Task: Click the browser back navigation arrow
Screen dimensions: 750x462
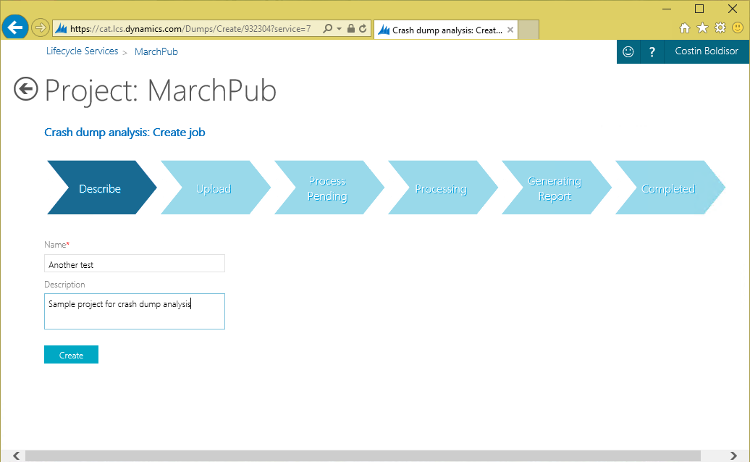Action: point(14,28)
